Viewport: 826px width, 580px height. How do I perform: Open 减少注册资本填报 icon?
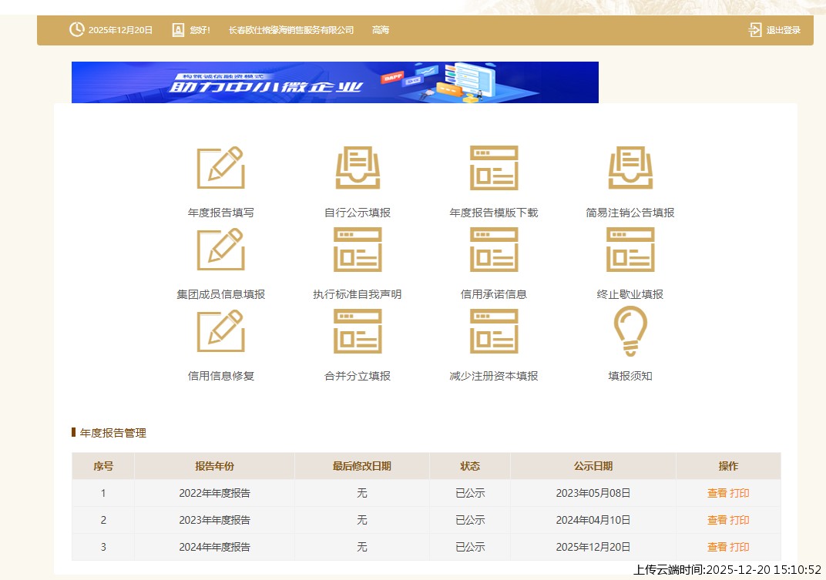coord(494,332)
